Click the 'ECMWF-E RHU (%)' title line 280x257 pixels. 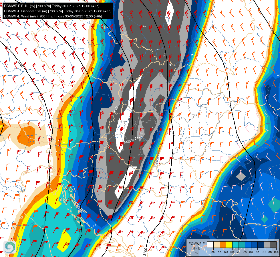click(51, 6)
